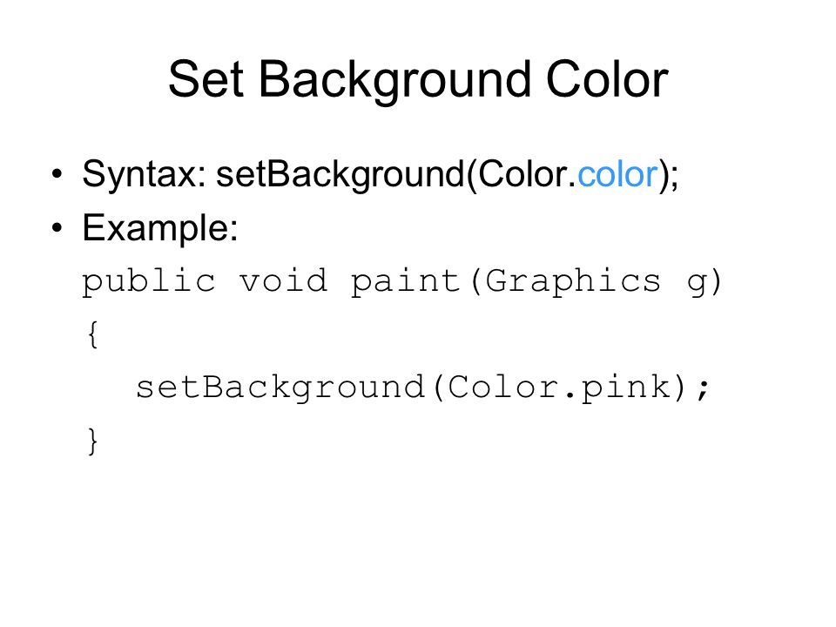Select the Example: bullet text
The height and width of the screenshot is (627, 836).
click(x=160, y=229)
